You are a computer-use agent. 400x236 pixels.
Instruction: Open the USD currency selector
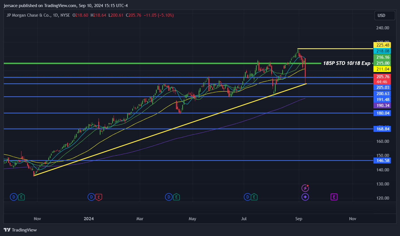(x=385, y=16)
